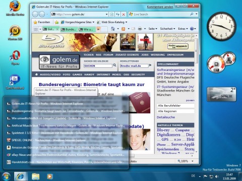Click the Action Center flag tray icon

pyautogui.click(x=205, y=176)
